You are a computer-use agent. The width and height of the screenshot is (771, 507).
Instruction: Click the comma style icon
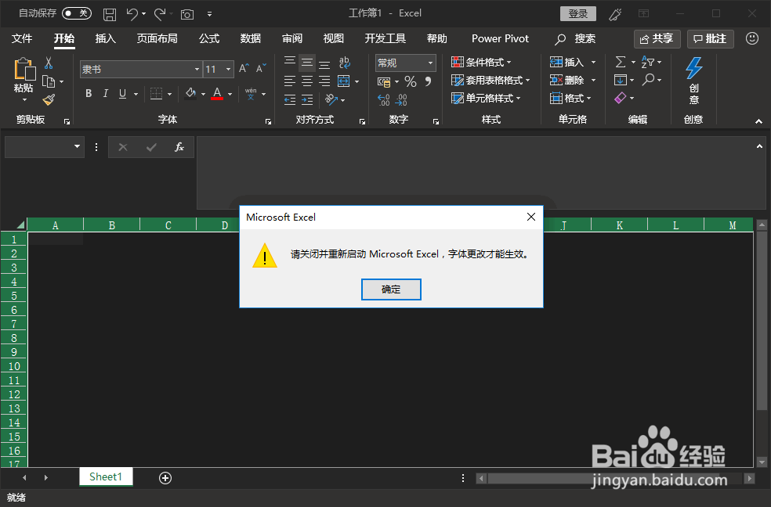click(x=429, y=81)
